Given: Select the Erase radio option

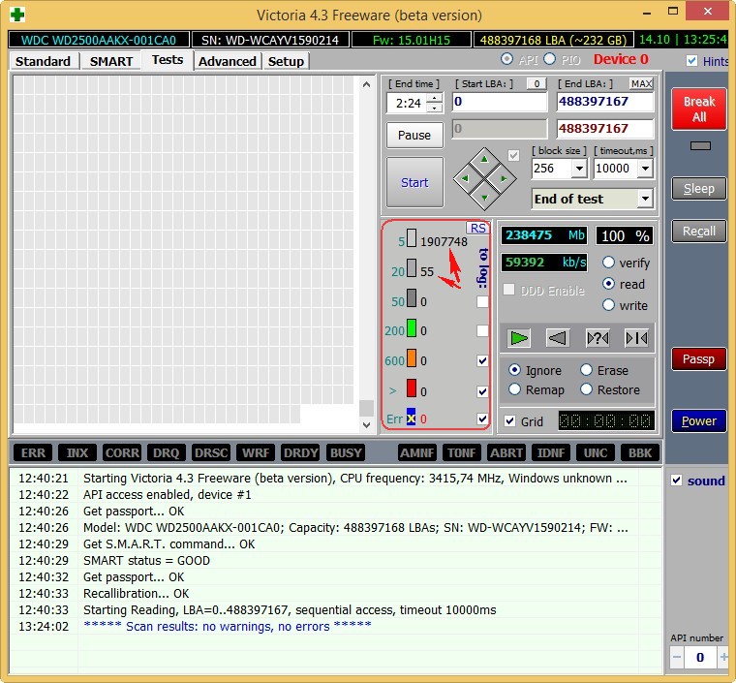Looking at the screenshot, I should pos(586,370).
